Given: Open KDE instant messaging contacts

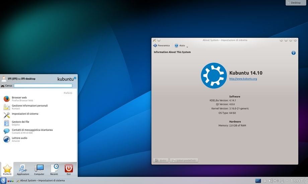Looking at the screenshot, I should (x=32, y=131).
